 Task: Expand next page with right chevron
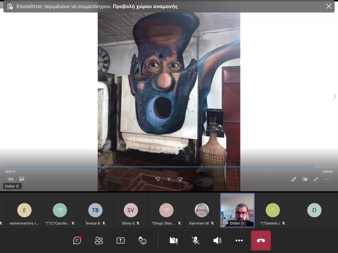coord(335,97)
